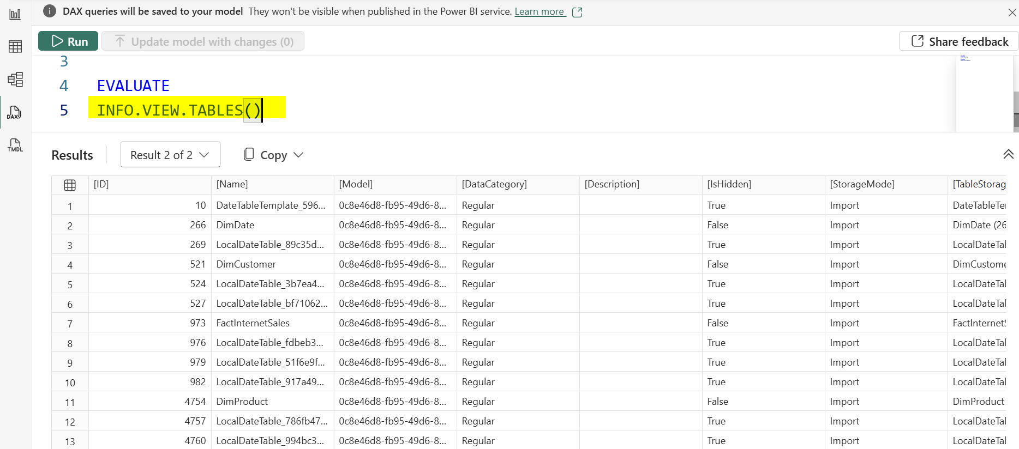Viewport: 1019px width, 449px height.
Task: Select the [IsHidden] column header
Action: (729, 184)
